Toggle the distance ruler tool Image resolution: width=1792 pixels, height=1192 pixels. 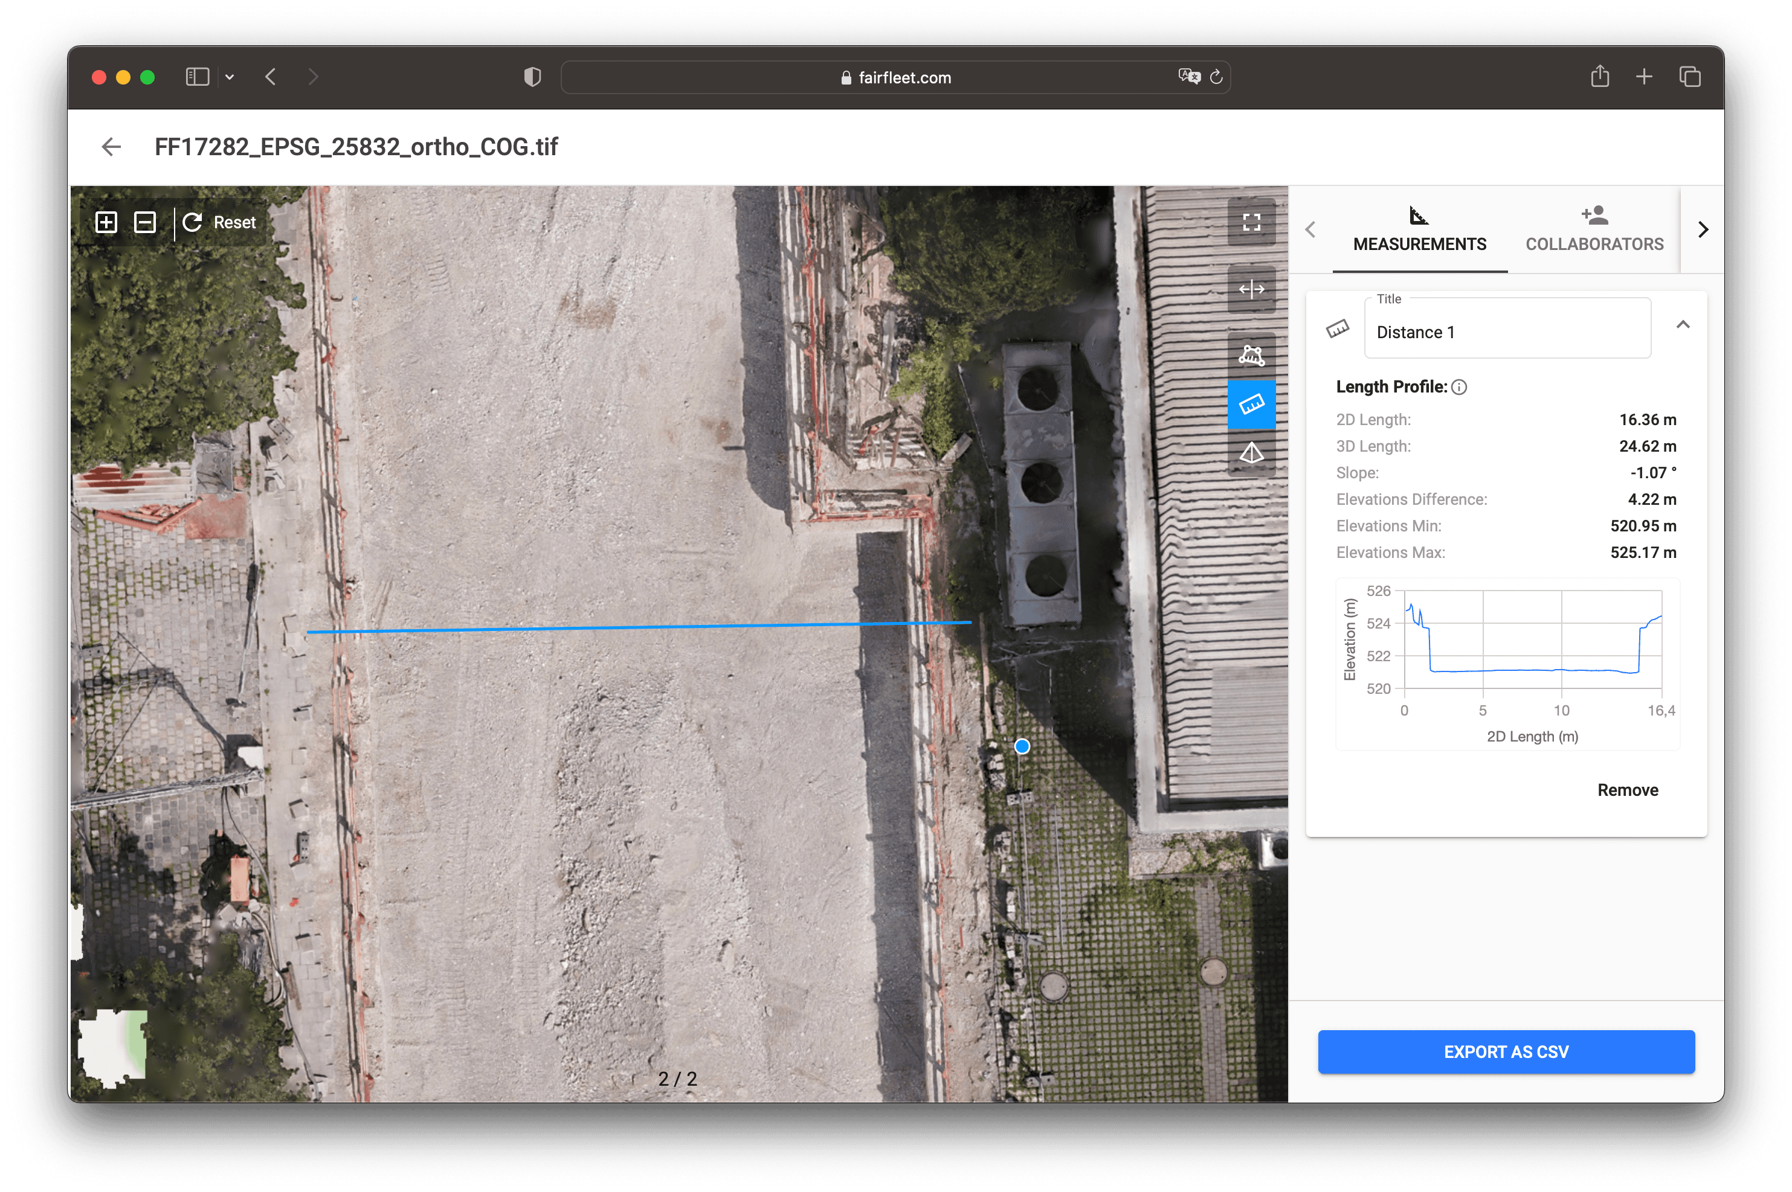click(1251, 405)
